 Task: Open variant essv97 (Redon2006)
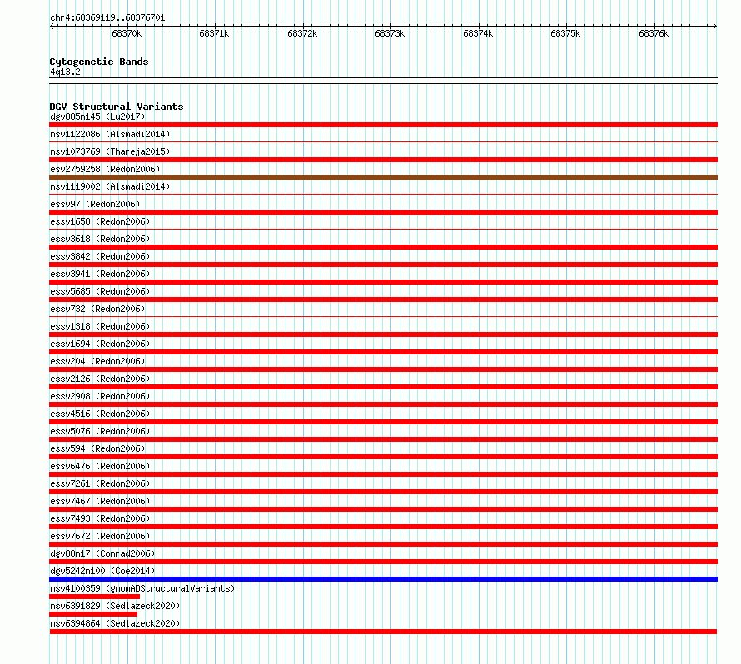click(95, 204)
